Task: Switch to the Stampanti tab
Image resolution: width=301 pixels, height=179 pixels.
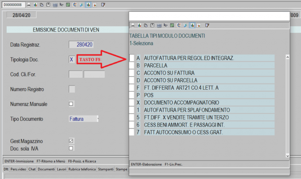Action: click(106, 169)
